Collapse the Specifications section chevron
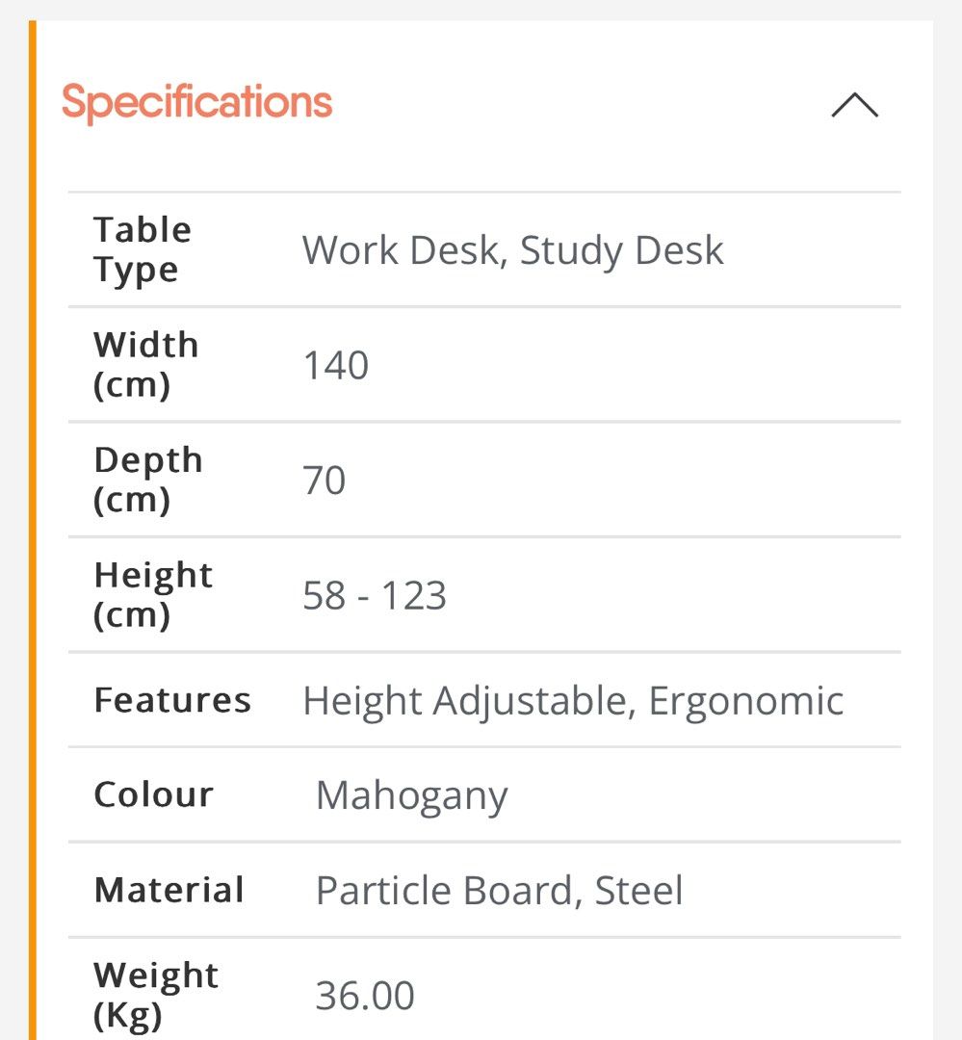The height and width of the screenshot is (1040, 962). click(x=851, y=106)
